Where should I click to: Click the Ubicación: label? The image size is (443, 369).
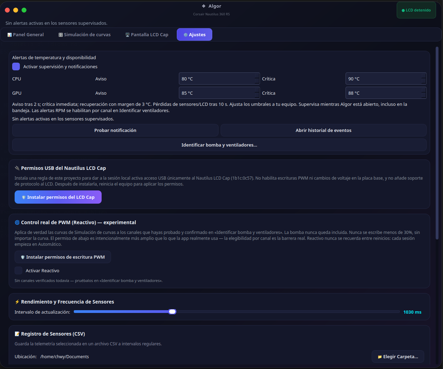tap(26, 356)
